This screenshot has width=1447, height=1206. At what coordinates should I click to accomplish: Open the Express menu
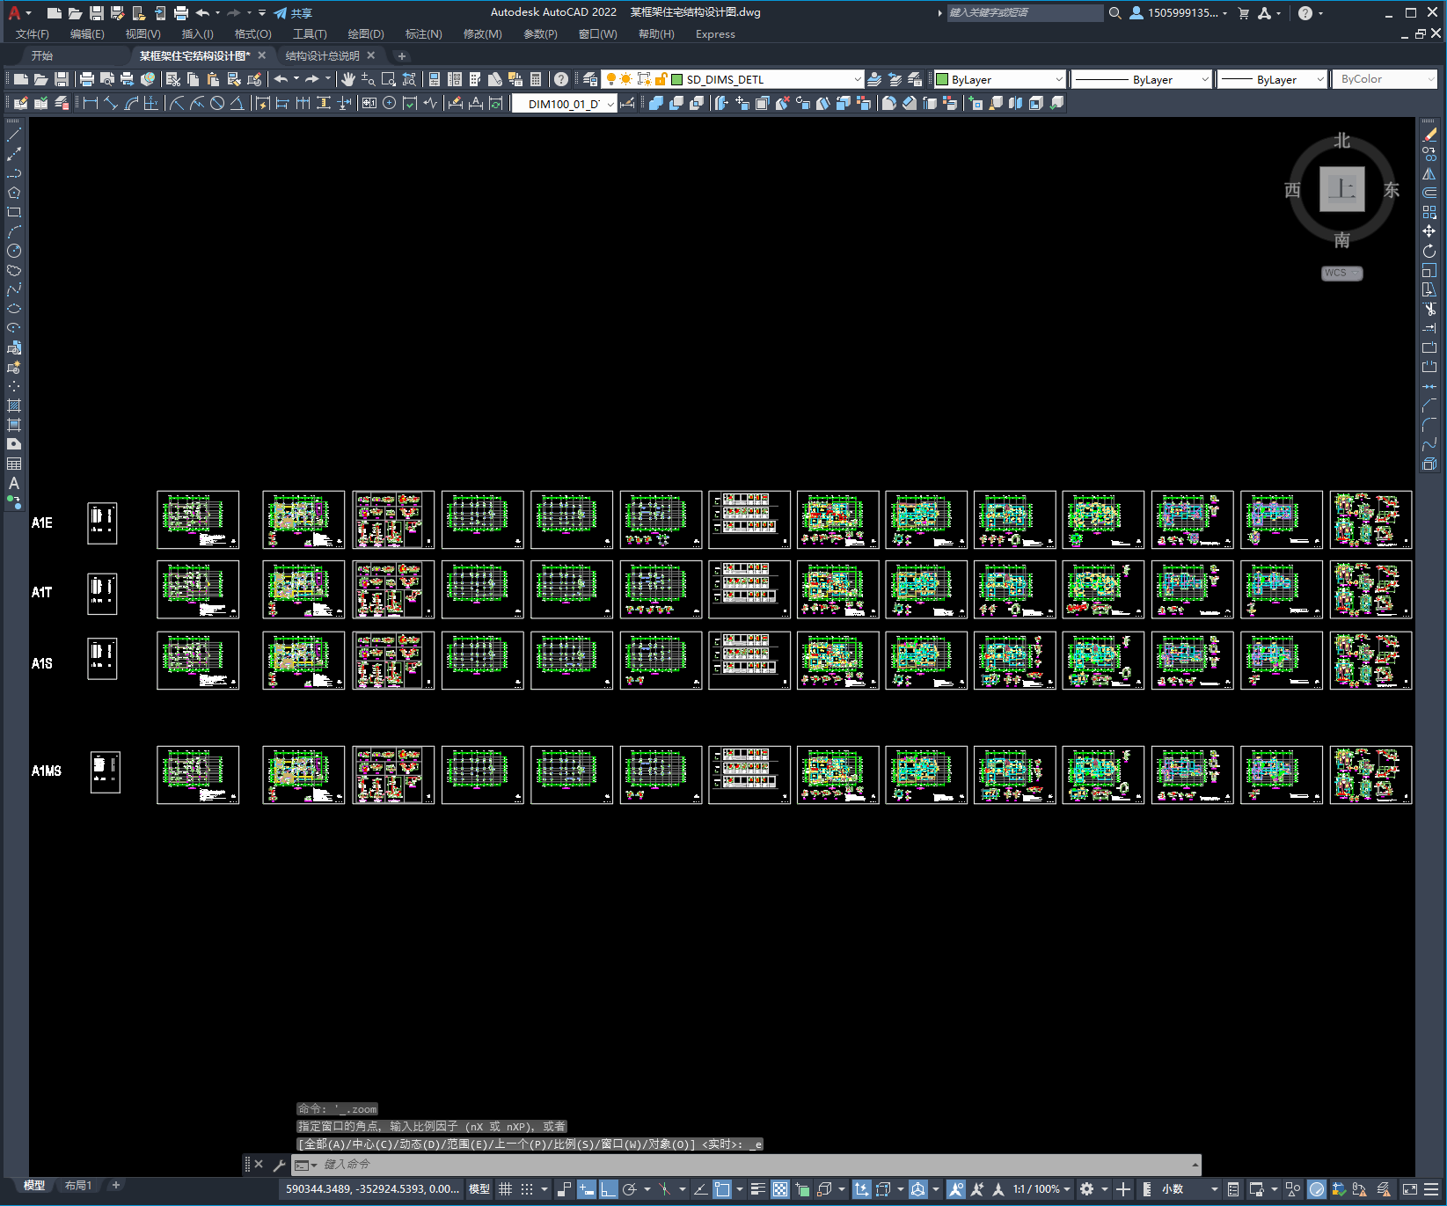click(x=715, y=34)
